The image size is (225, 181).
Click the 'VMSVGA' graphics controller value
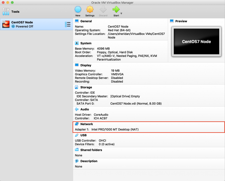click(x=117, y=74)
